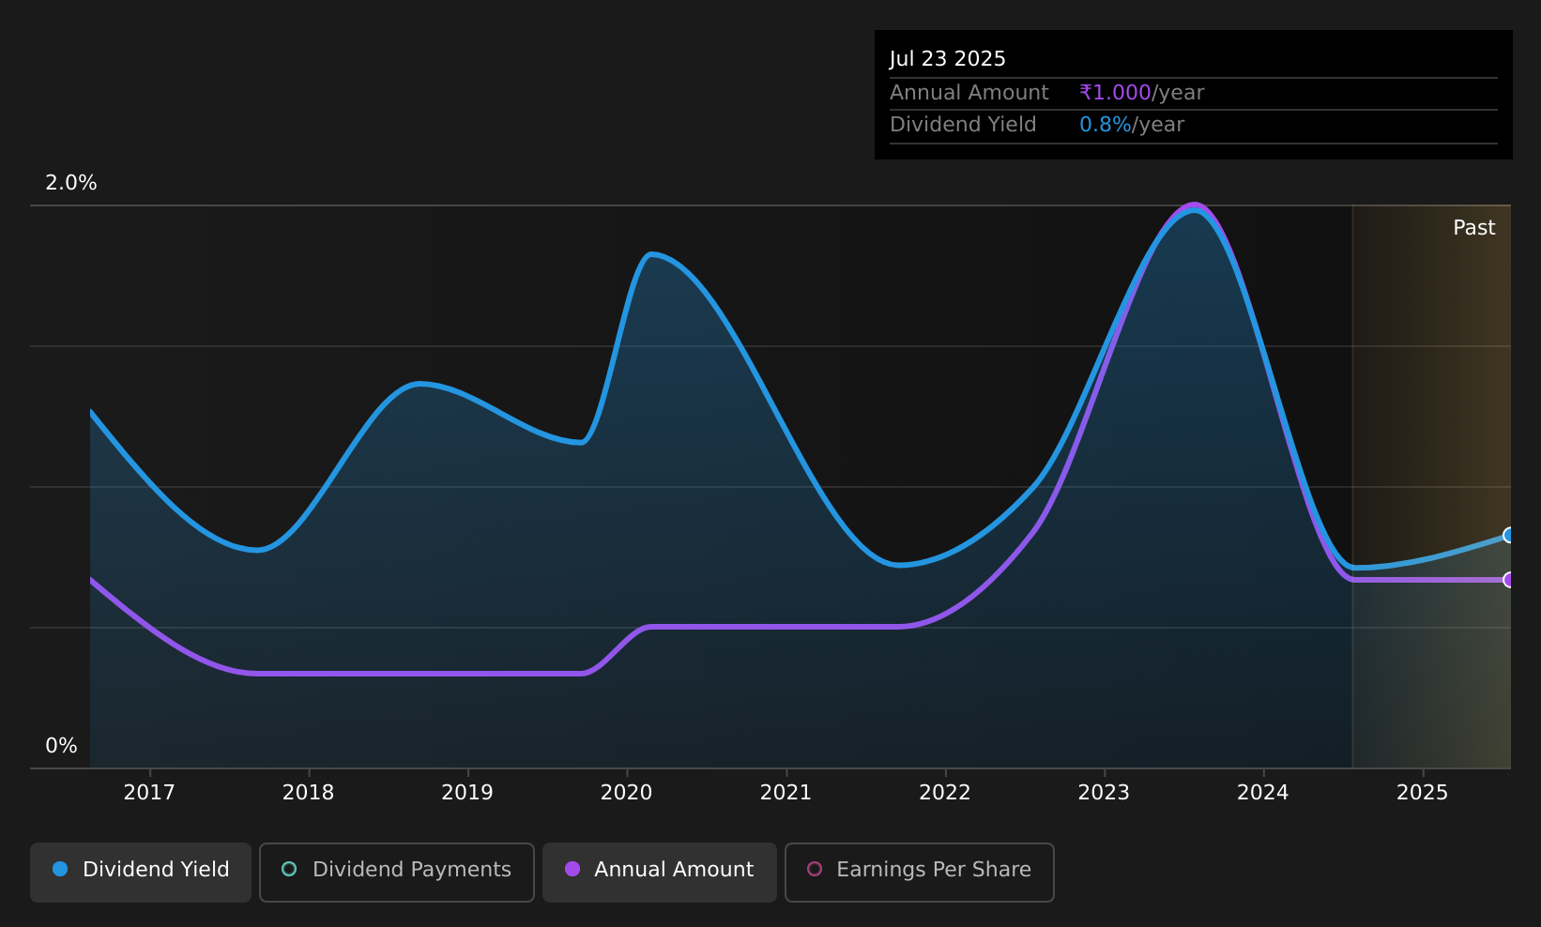The image size is (1541, 927).
Task: Click the 2025 x-axis label
Action: coord(1423,793)
